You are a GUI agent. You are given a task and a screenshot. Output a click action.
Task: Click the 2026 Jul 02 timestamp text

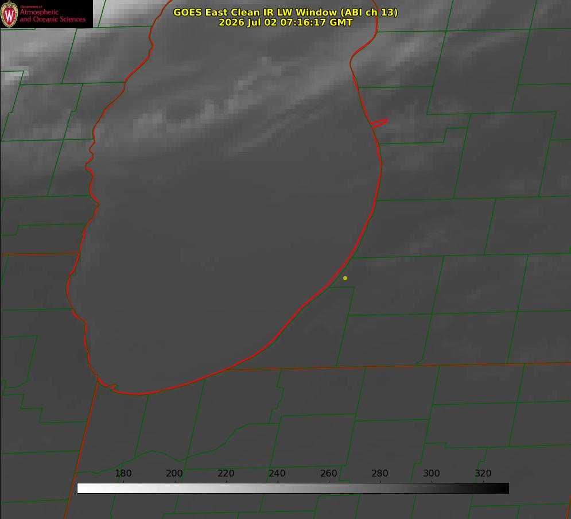tap(286, 22)
